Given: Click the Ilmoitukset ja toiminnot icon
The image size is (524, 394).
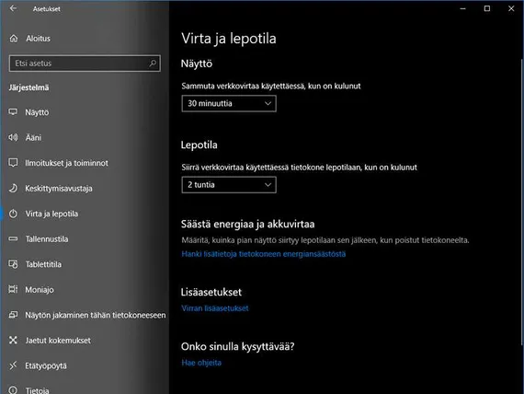Looking at the screenshot, I should [x=13, y=163].
